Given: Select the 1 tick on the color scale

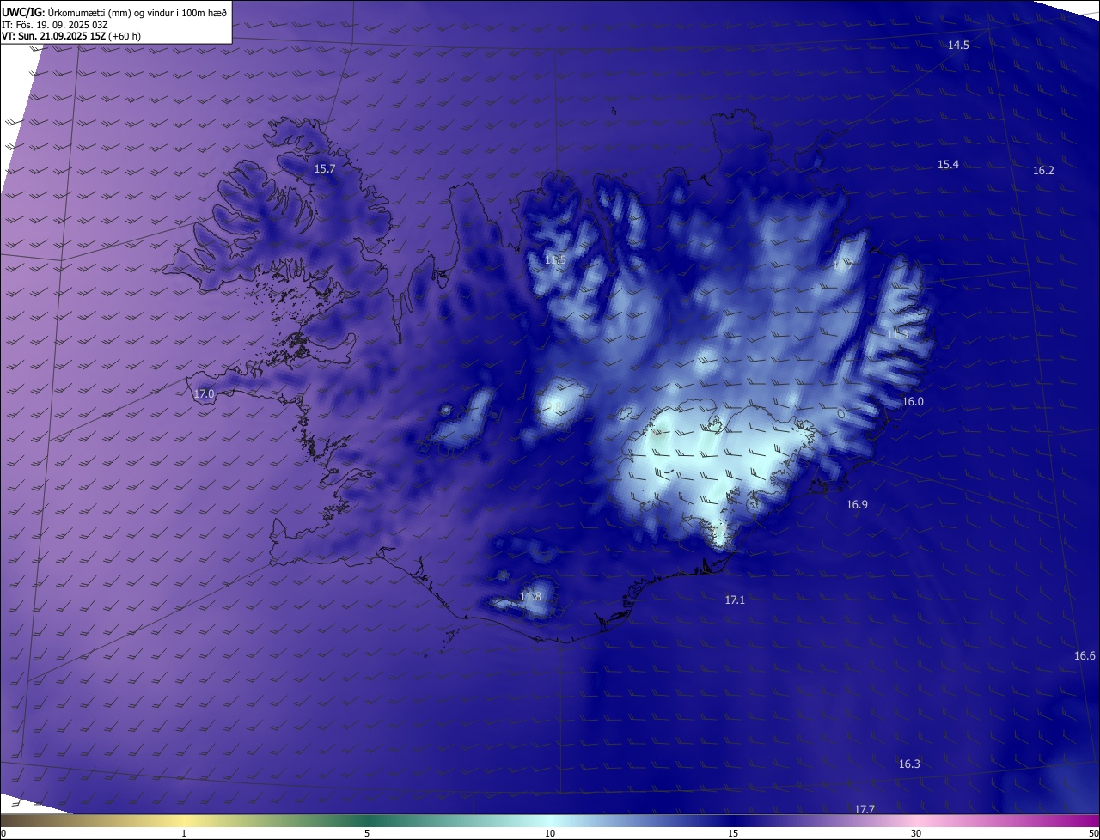Looking at the screenshot, I should click(x=184, y=833).
